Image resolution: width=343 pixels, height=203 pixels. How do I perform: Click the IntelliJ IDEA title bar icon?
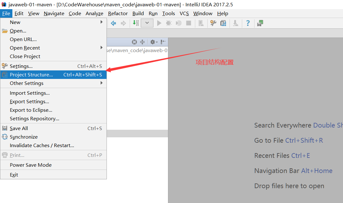[x=4, y=4]
